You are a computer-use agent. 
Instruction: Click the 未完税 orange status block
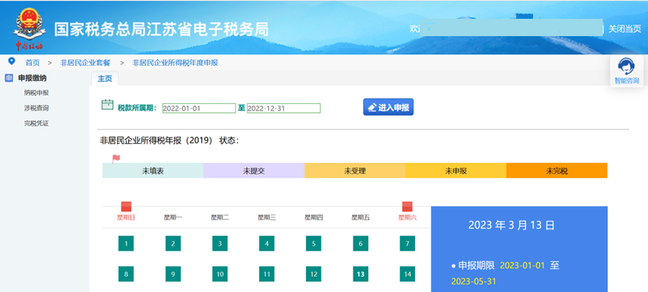pos(557,171)
